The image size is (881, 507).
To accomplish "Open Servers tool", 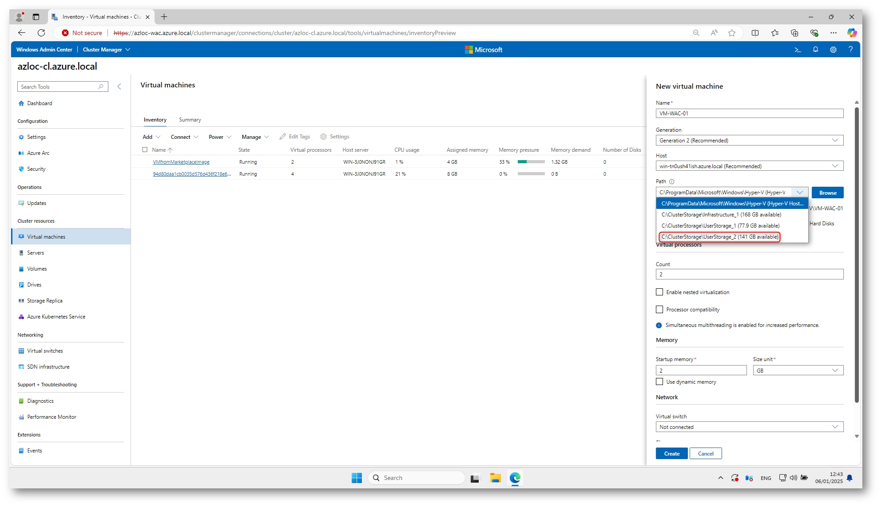I will (36, 253).
